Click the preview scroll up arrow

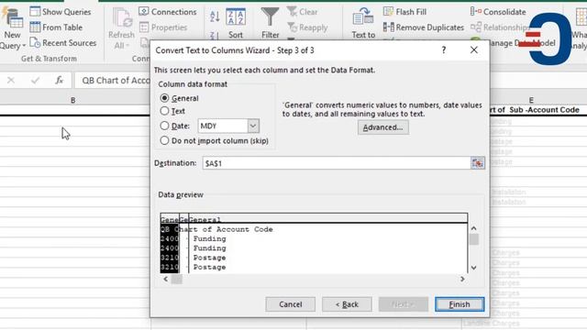473,228
